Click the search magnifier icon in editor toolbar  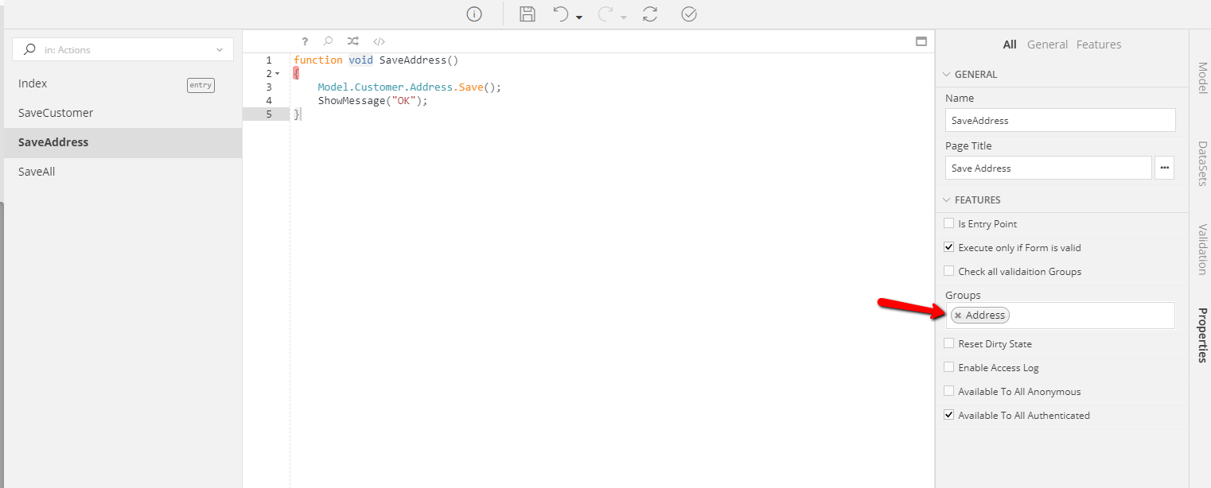(328, 41)
